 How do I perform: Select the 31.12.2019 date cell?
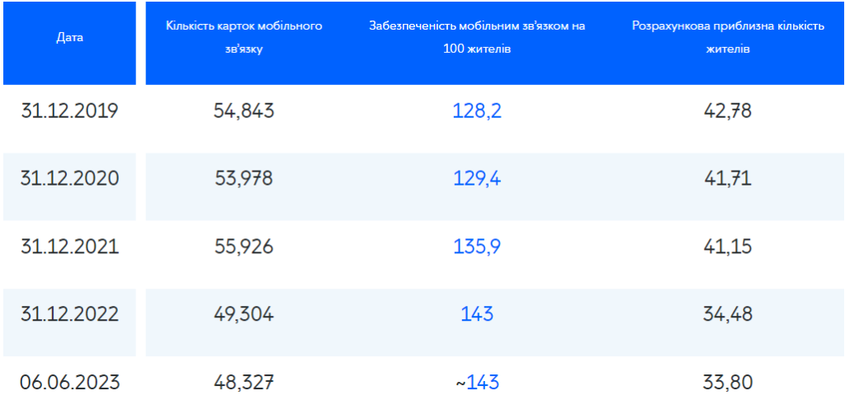[x=69, y=111]
